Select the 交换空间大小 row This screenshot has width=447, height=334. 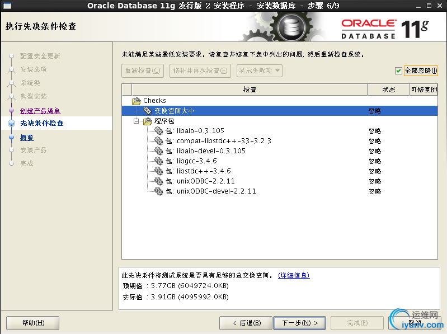click(x=280, y=111)
